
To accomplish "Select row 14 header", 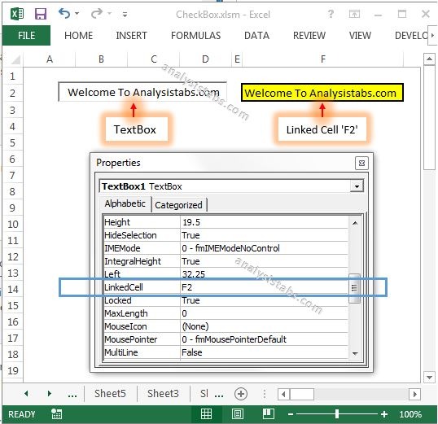I will [12, 290].
